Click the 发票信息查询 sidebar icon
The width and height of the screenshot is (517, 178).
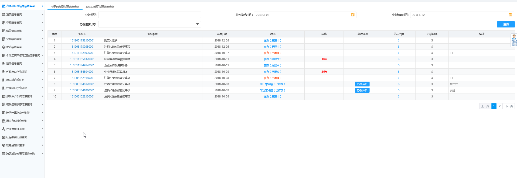4,15
